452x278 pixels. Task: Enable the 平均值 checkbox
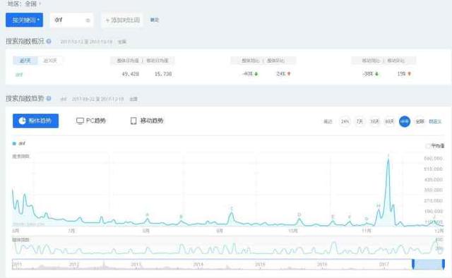pos(428,146)
